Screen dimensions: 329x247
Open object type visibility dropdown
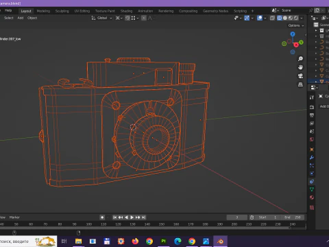[238, 18]
